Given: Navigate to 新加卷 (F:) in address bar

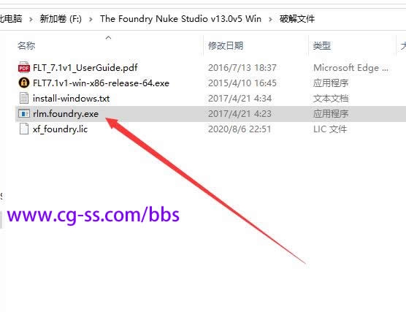Looking at the screenshot, I should coord(61,19).
